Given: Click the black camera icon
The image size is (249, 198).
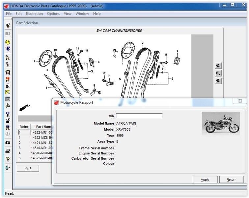Looking at the screenshot, I should tap(8, 143).
